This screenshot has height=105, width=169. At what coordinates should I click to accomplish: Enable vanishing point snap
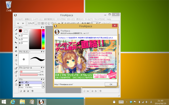click(x=46, y=23)
